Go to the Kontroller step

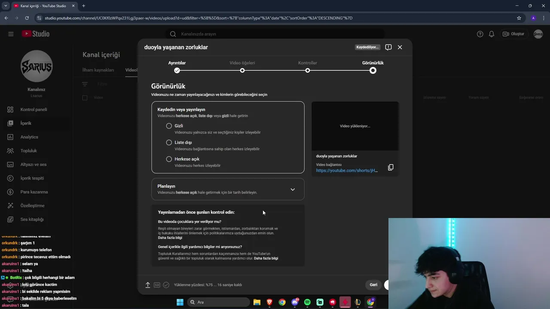pos(308,67)
